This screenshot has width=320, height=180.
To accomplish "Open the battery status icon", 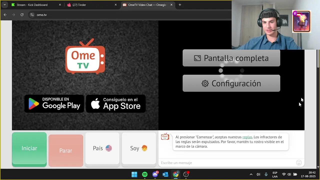I will point(295,174).
